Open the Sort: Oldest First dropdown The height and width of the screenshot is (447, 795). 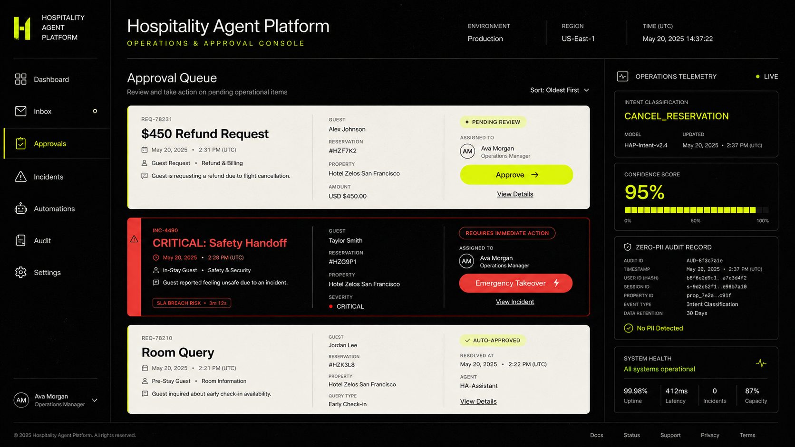(x=560, y=90)
